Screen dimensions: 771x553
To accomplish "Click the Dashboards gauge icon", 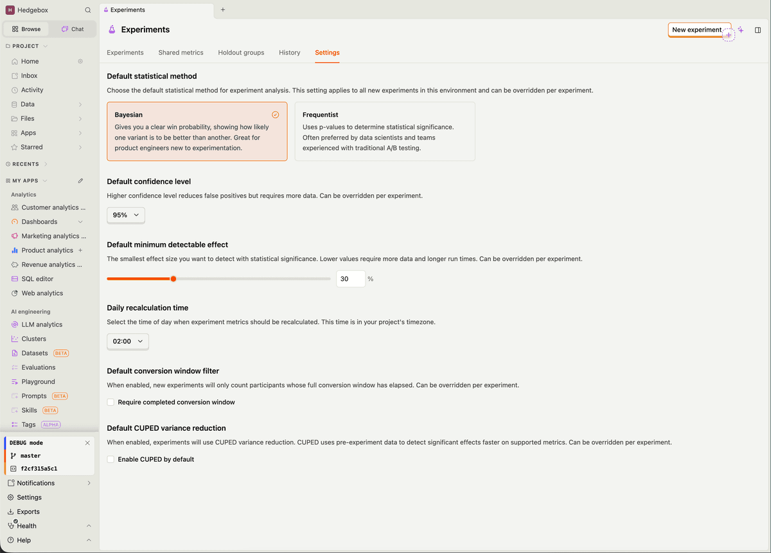I will coord(15,222).
